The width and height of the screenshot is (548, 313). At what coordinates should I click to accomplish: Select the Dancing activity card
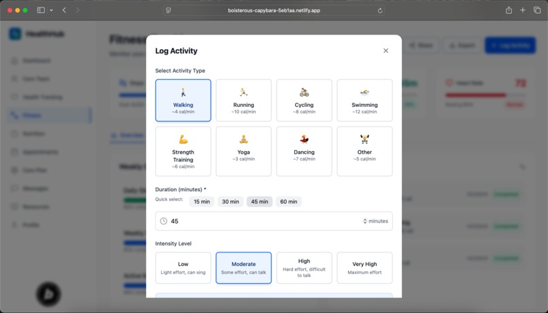click(x=304, y=151)
